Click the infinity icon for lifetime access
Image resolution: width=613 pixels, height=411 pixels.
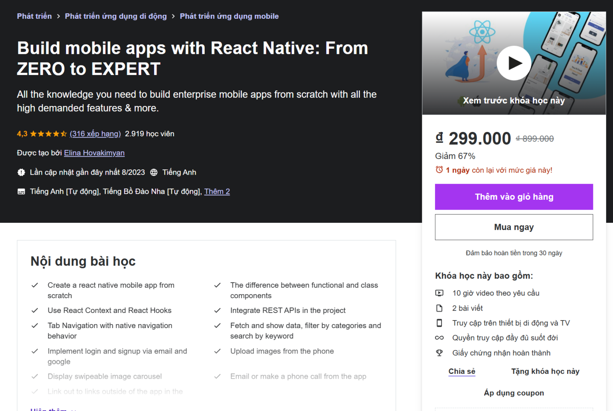point(439,338)
